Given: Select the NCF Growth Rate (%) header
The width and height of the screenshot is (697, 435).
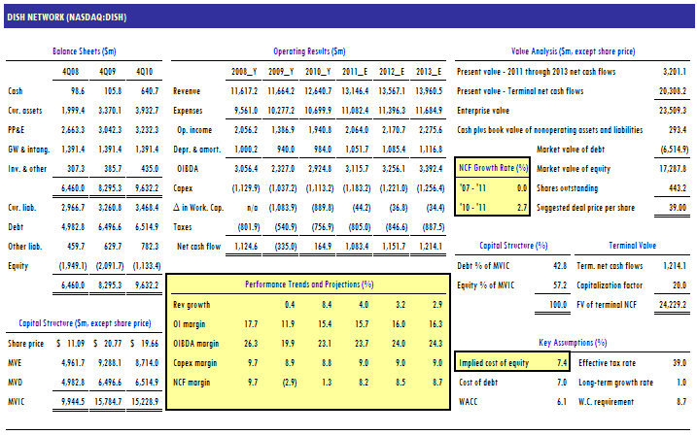Looking at the screenshot, I should [493, 169].
